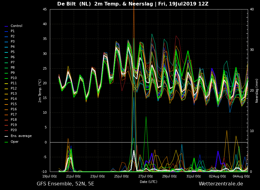260x190 pixels.
Task: Click the Wetterzentrale.de credit text
Action: pos(221,184)
